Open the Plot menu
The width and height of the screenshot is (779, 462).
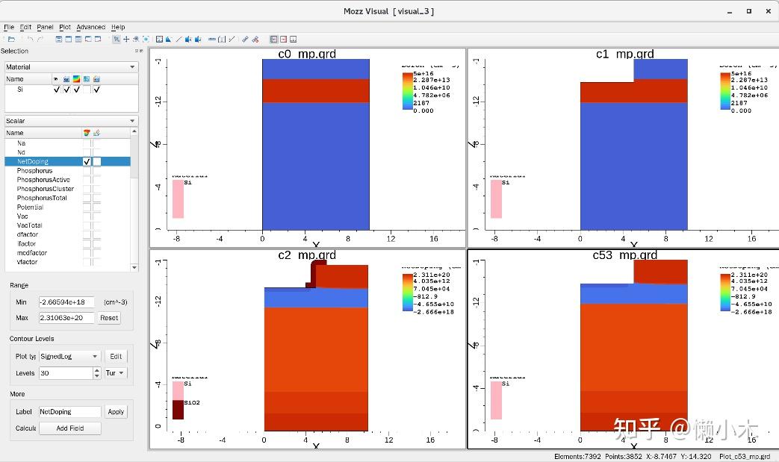65,28
